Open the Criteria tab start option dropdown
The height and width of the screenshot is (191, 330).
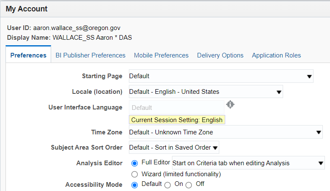[x=248, y=163]
